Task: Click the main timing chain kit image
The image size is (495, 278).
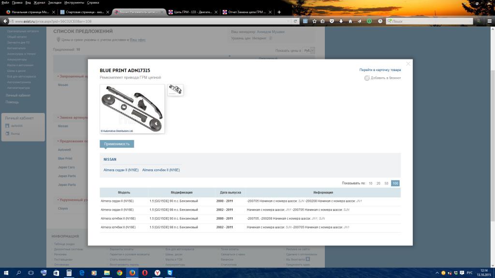Action: click(x=132, y=109)
